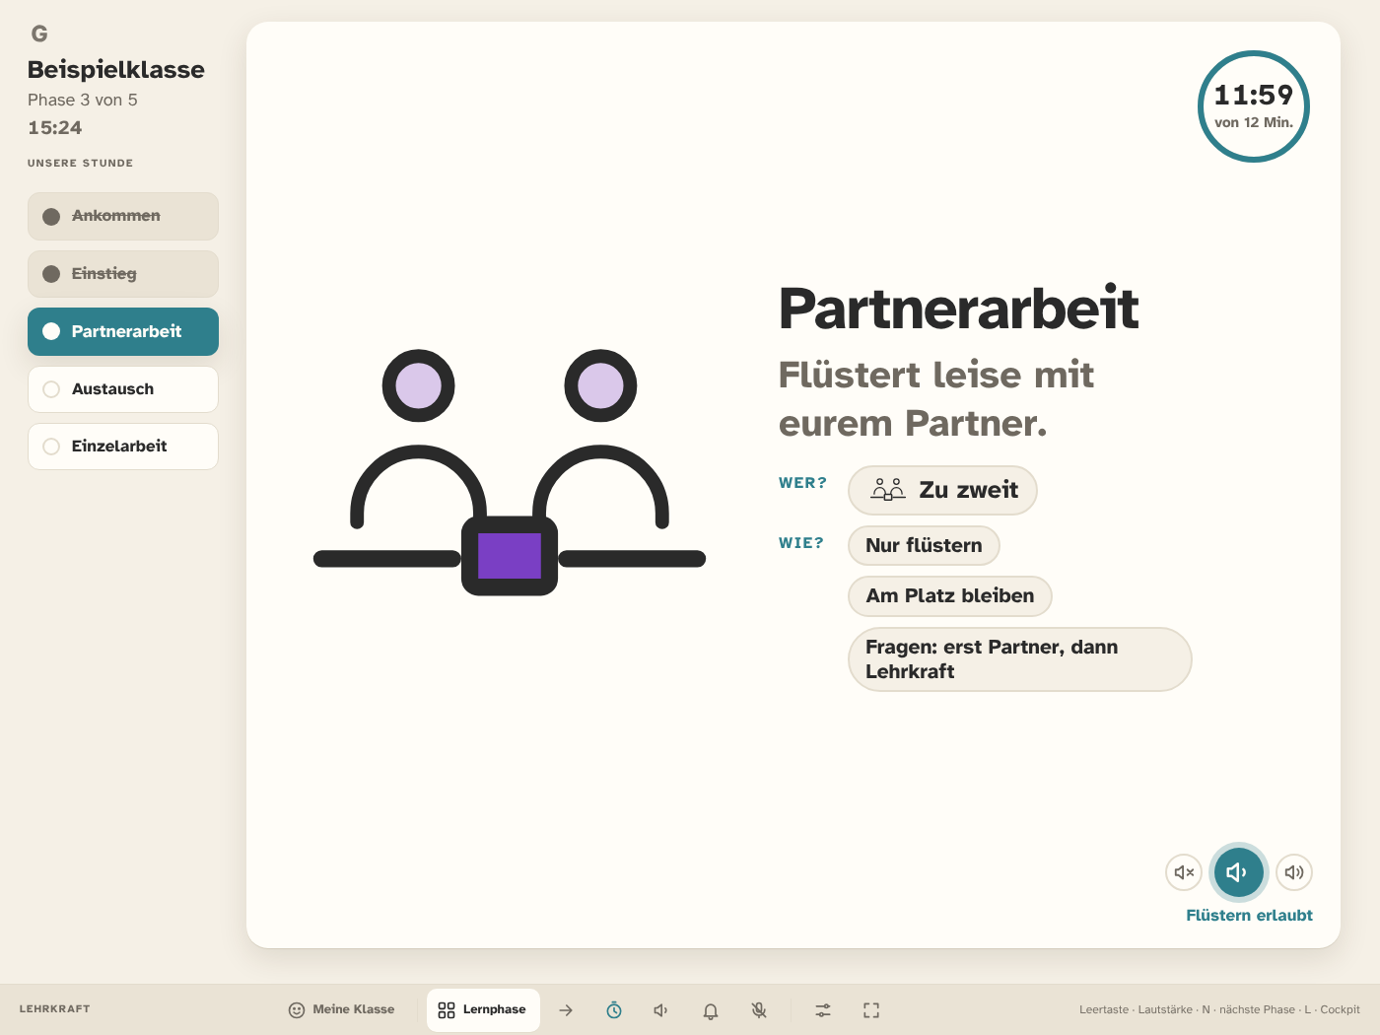Advance with the next phase arrow icon
This screenshot has width=1380, height=1035.
[566, 1010]
